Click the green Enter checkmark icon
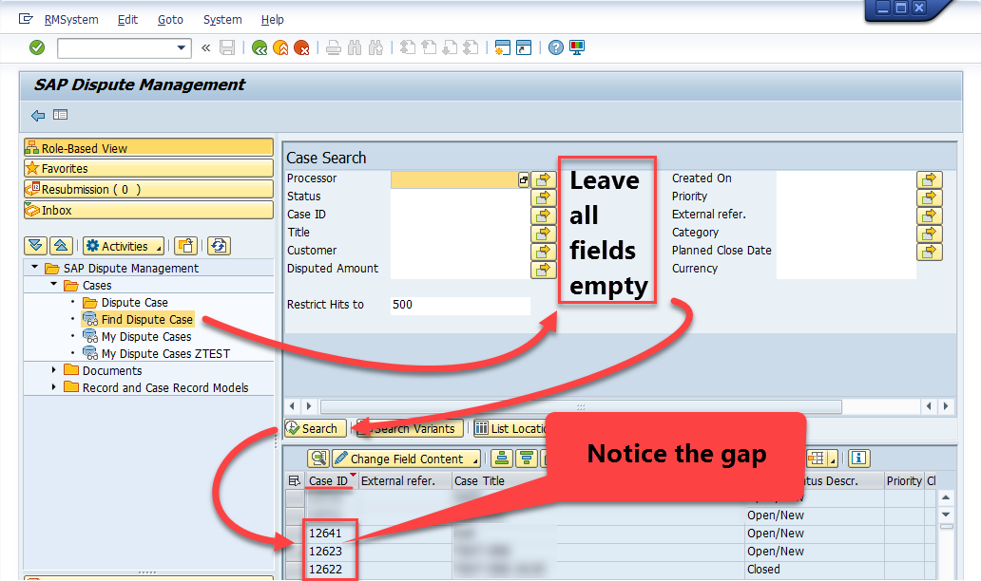 (37, 47)
